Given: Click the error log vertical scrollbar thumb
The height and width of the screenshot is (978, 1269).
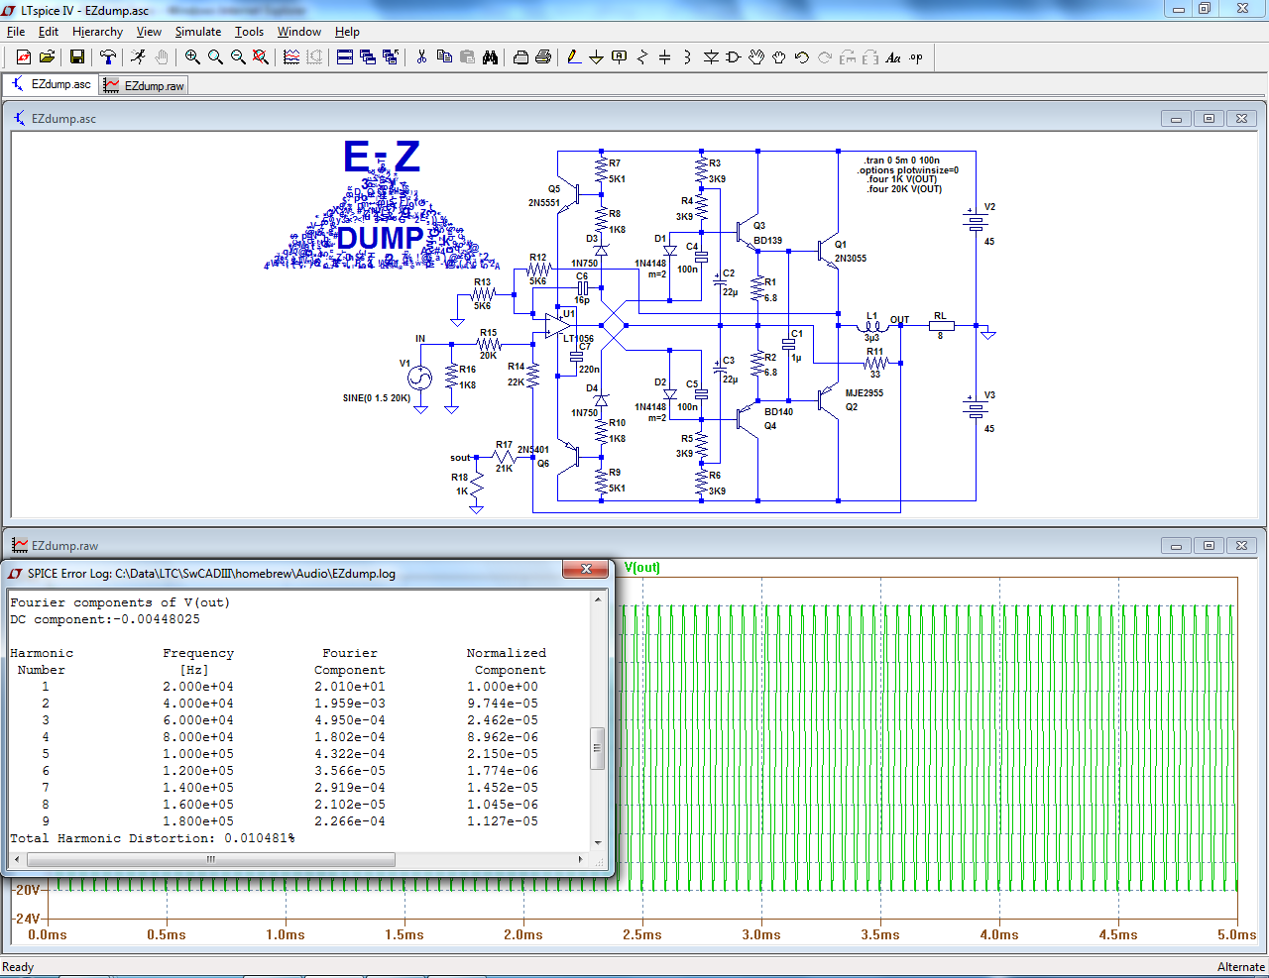Looking at the screenshot, I should (597, 748).
